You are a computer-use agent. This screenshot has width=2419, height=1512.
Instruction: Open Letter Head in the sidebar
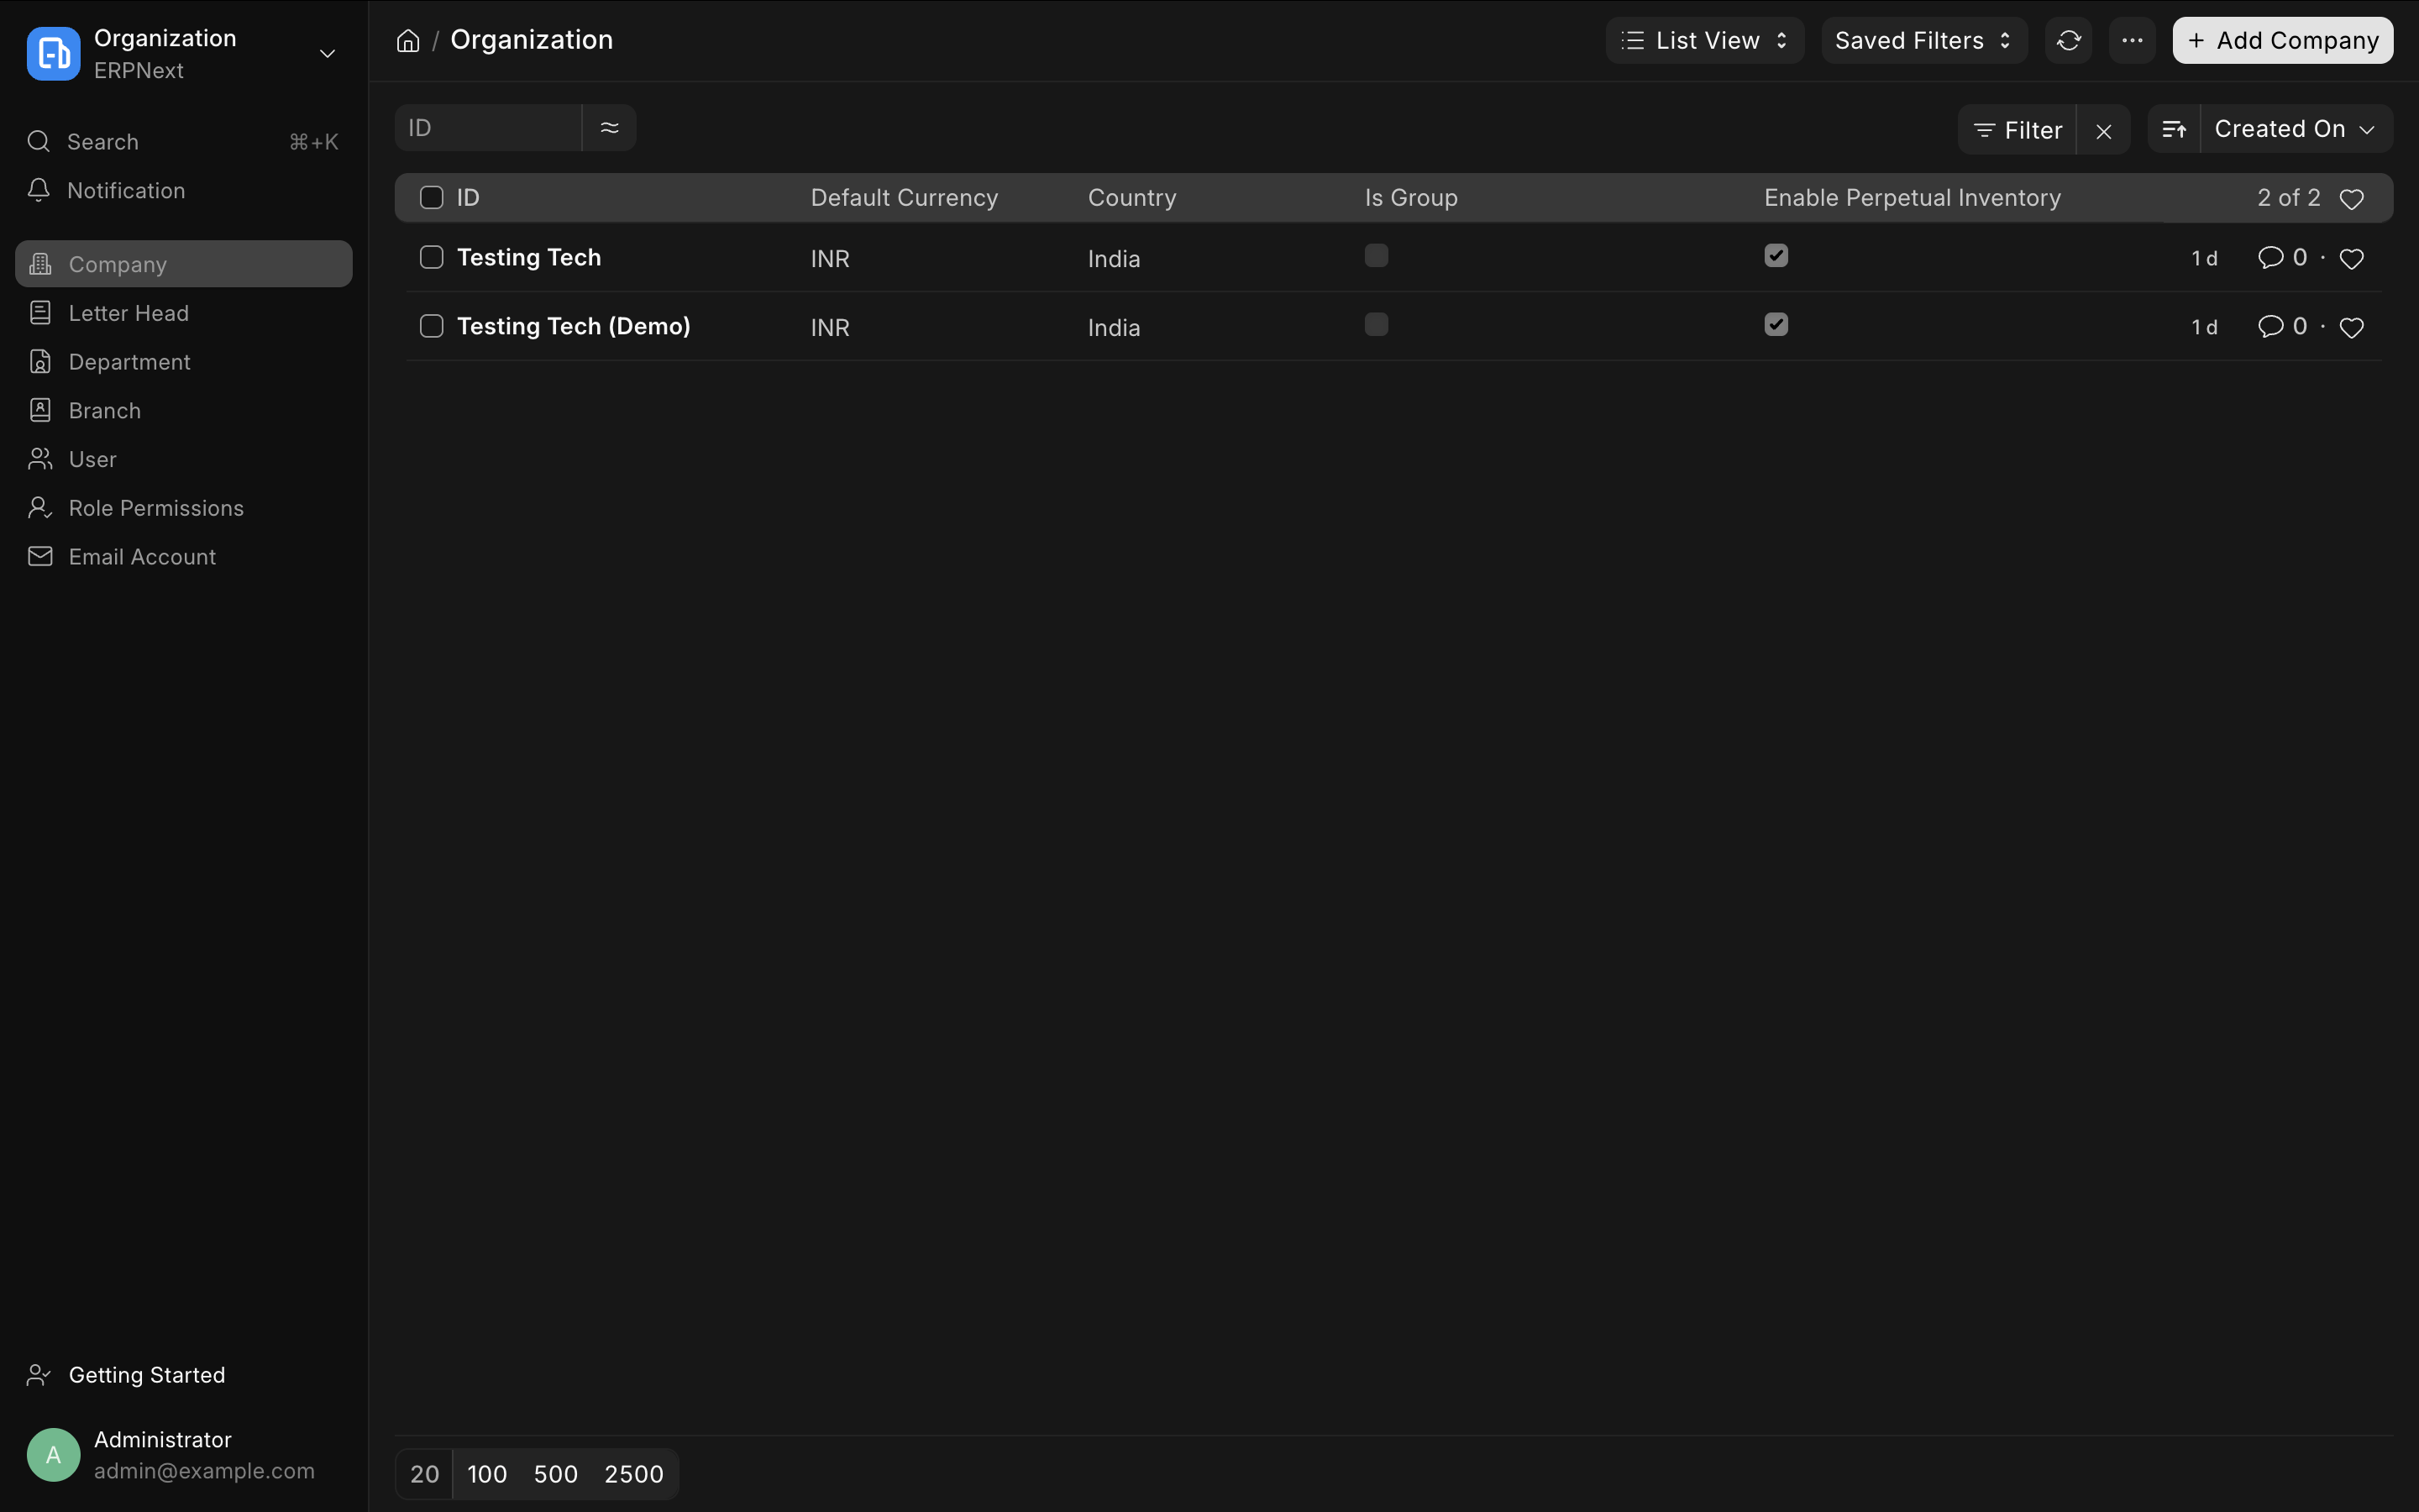tap(184, 313)
